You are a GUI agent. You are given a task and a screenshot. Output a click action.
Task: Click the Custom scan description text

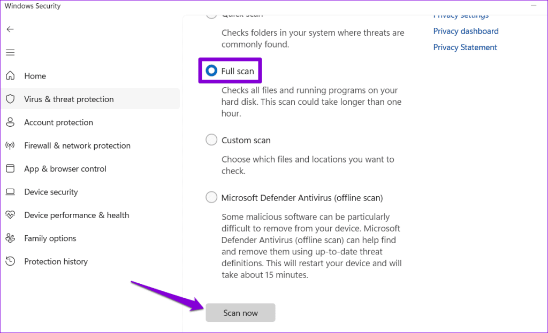(308, 165)
